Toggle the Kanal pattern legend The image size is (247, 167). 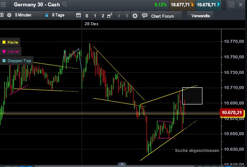11,51
